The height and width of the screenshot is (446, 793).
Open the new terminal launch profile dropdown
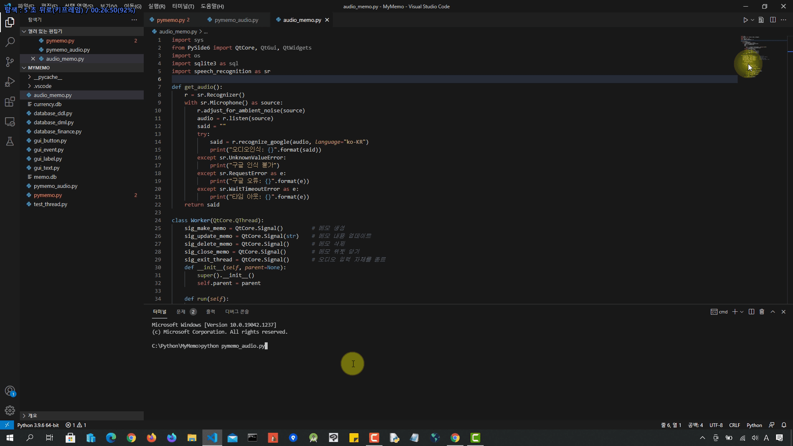tap(742, 312)
